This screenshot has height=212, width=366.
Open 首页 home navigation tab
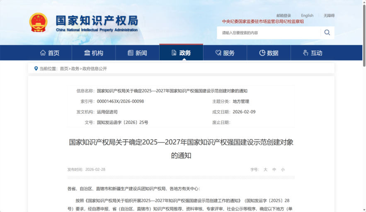click(50, 53)
